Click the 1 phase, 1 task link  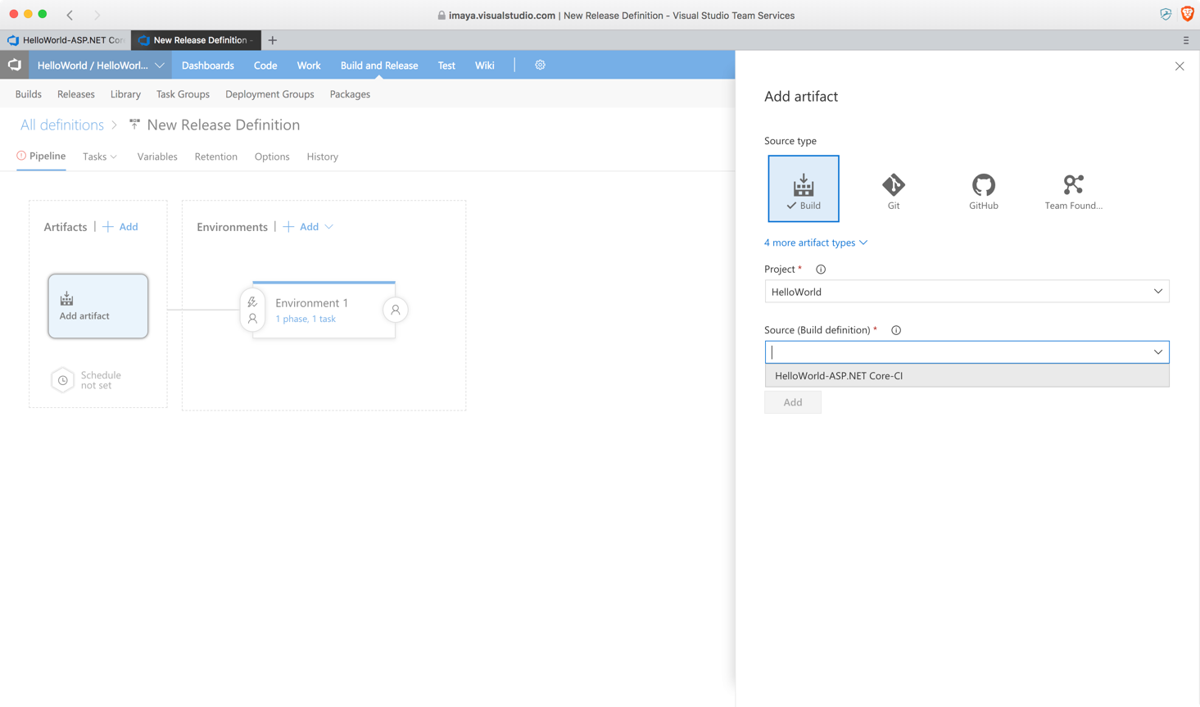click(x=306, y=319)
